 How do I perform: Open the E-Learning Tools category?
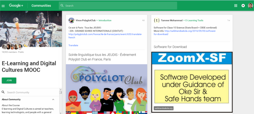tap(194, 20)
